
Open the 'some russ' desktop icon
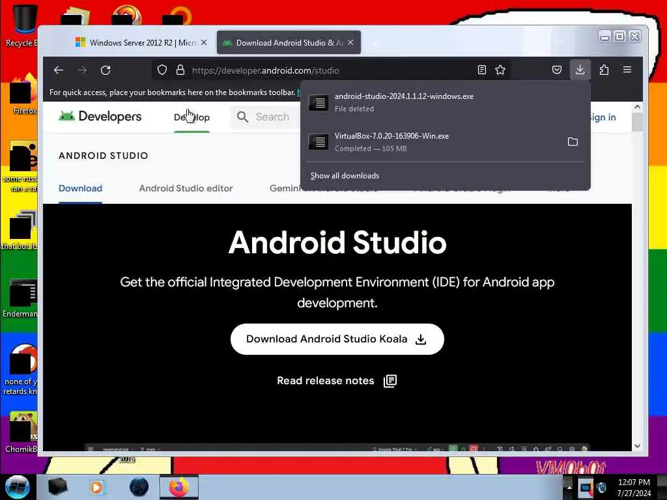coord(21,166)
